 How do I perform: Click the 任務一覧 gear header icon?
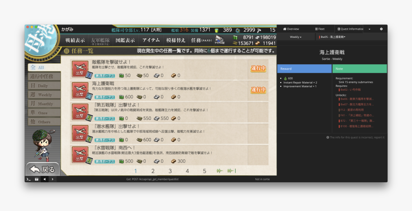point(67,51)
